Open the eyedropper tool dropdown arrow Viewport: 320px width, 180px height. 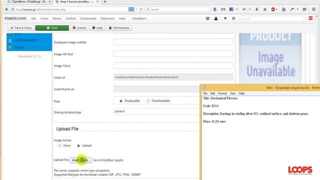click(297, 9)
